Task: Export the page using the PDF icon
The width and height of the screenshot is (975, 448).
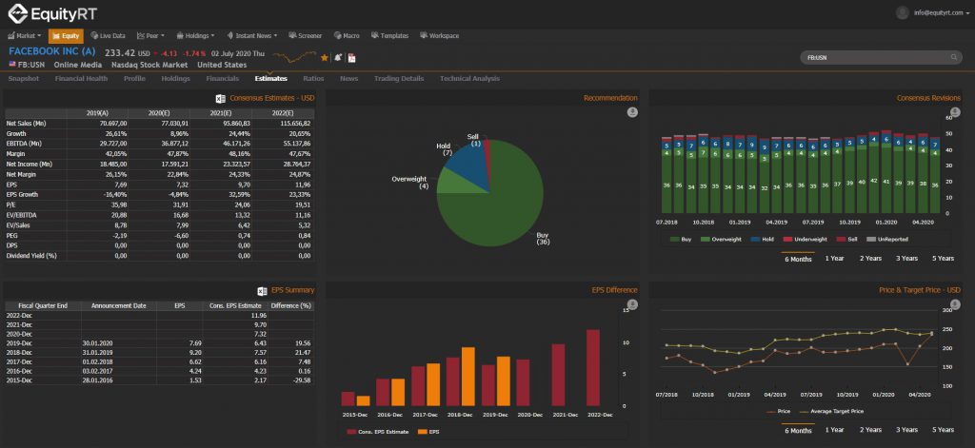Action: [351, 58]
